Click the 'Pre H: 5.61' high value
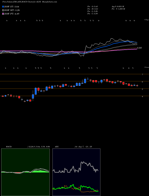The image size is (149, 196). pos(93,9)
